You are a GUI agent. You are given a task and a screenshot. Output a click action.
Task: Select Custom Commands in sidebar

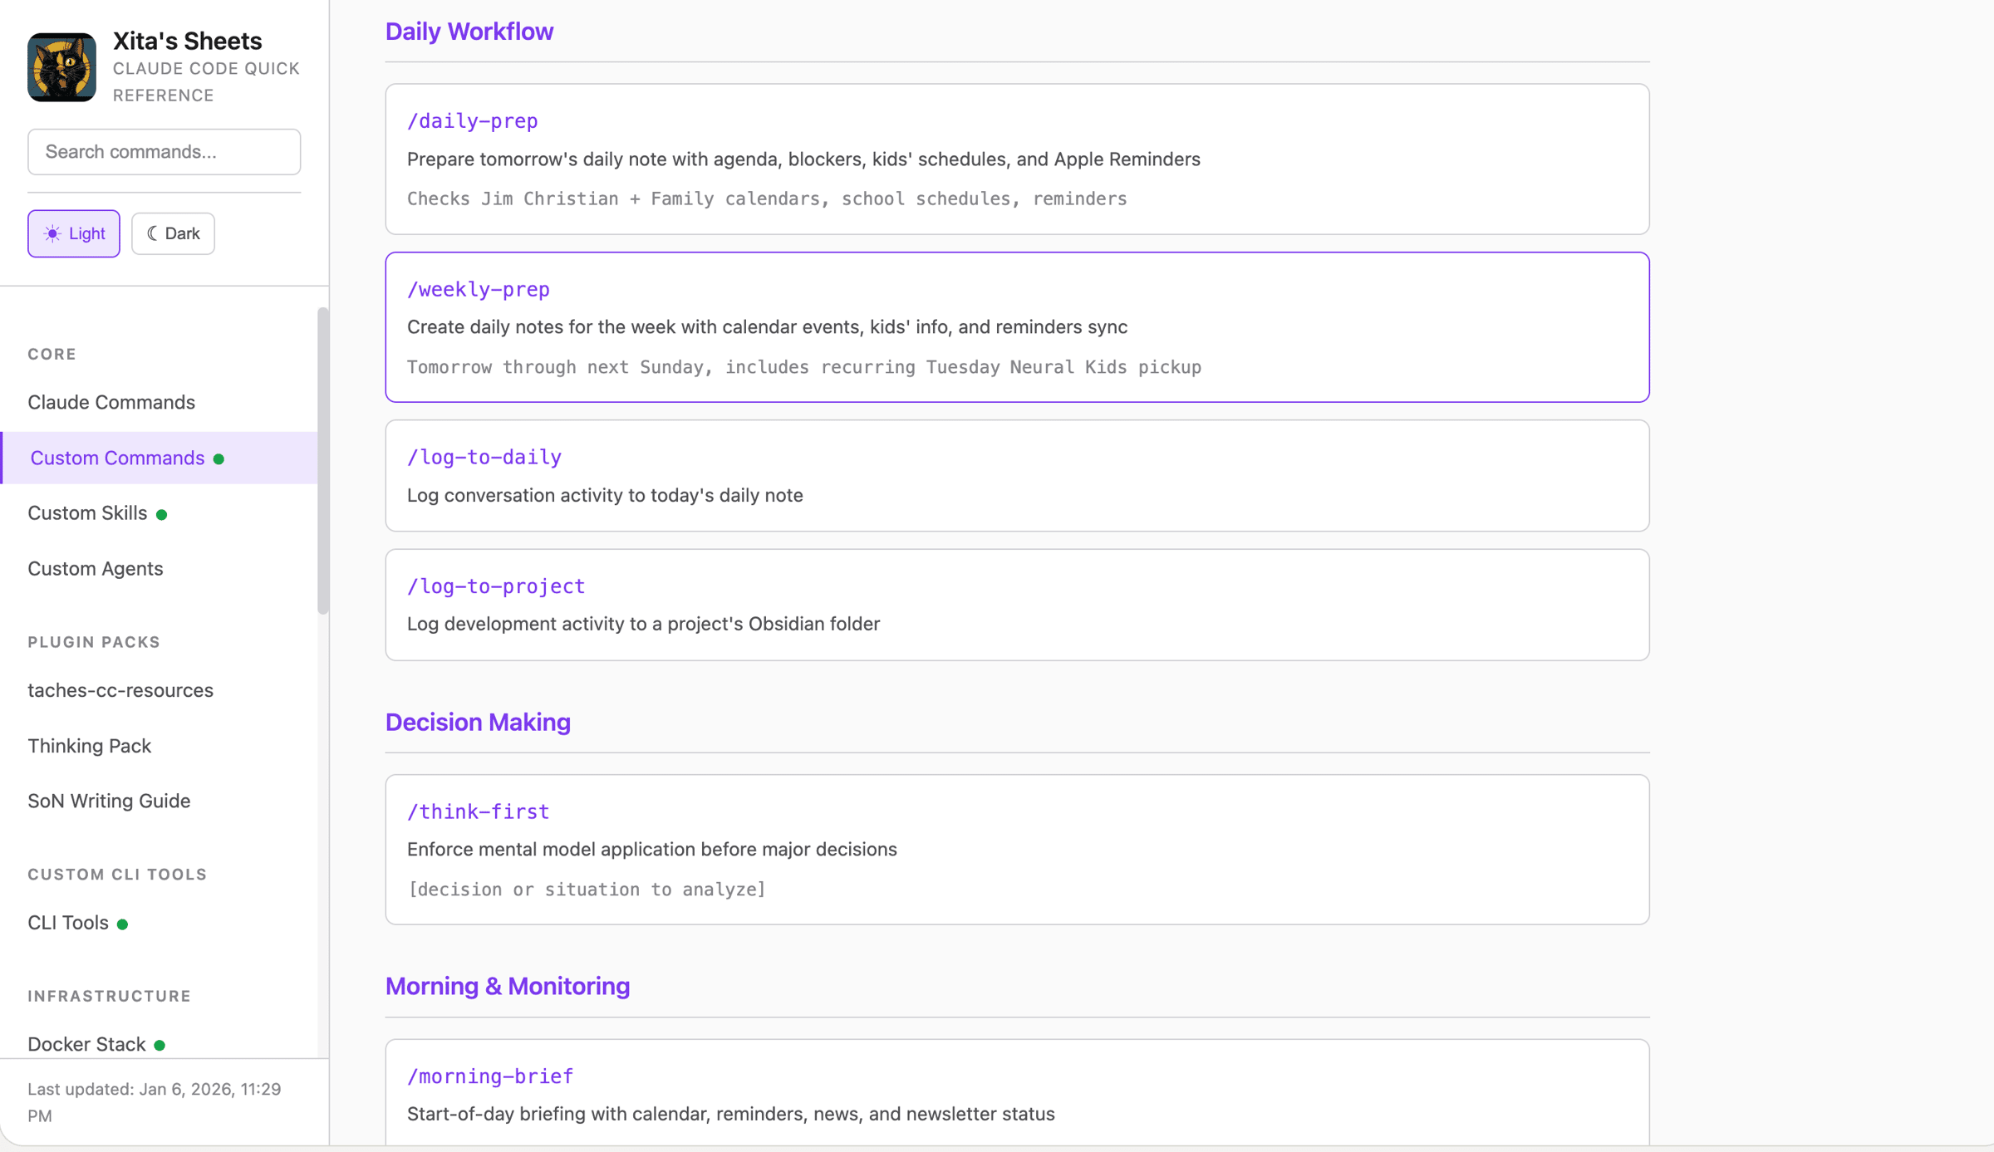[x=117, y=458]
